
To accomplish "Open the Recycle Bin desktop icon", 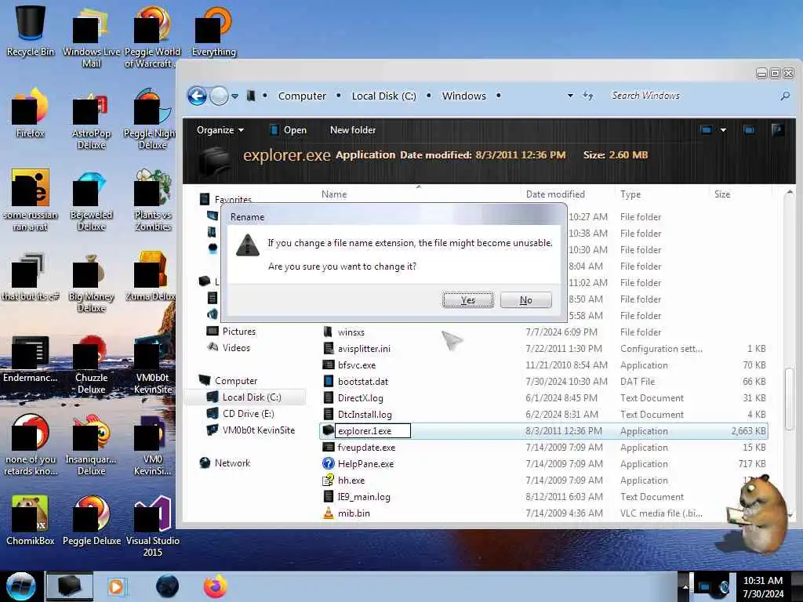I will click(31, 31).
